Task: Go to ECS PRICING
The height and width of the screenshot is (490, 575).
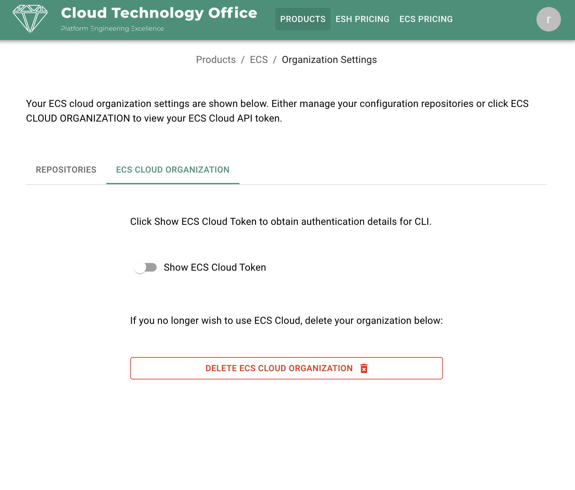Action: click(426, 19)
